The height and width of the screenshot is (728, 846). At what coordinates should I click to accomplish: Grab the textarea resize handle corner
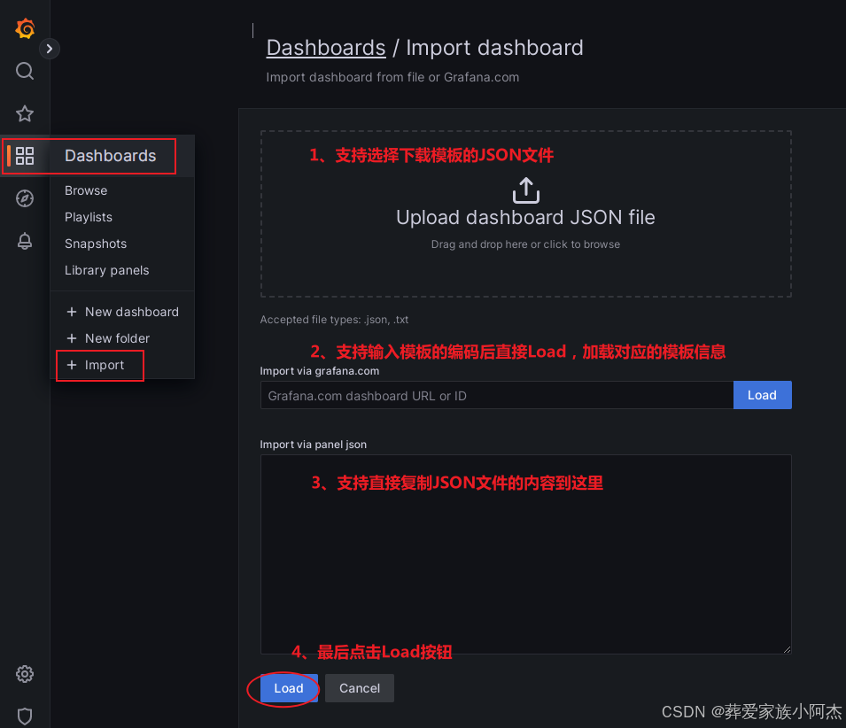pos(787,649)
